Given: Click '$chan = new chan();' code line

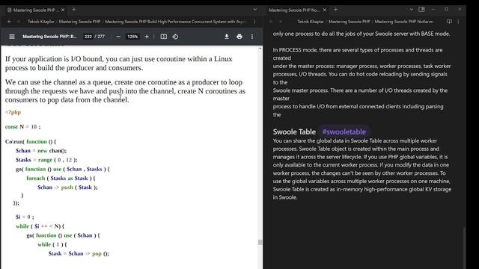Looking at the screenshot, I should (41, 151).
